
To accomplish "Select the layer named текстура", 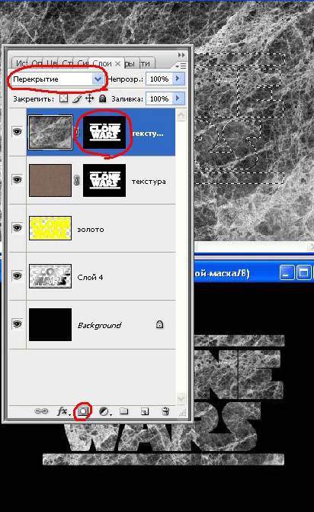I will point(149,182).
